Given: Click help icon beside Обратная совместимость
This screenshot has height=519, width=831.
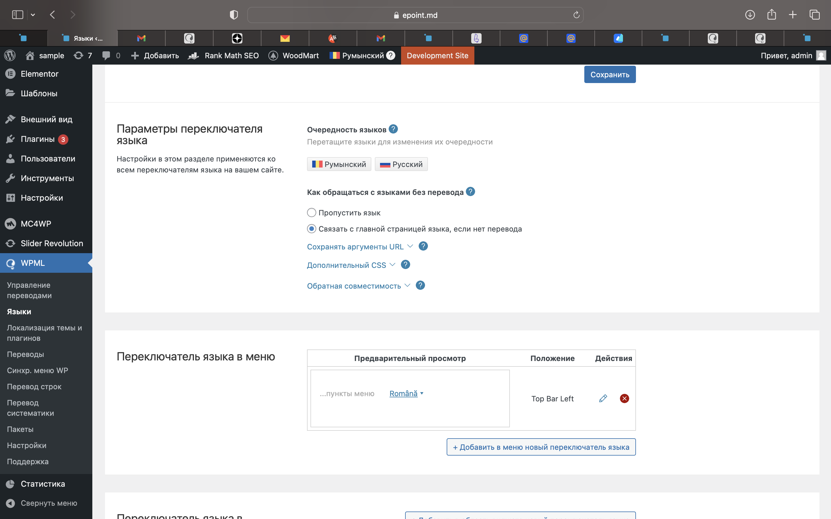Looking at the screenshot, I should pyautogui.click(x=420, y=285).
